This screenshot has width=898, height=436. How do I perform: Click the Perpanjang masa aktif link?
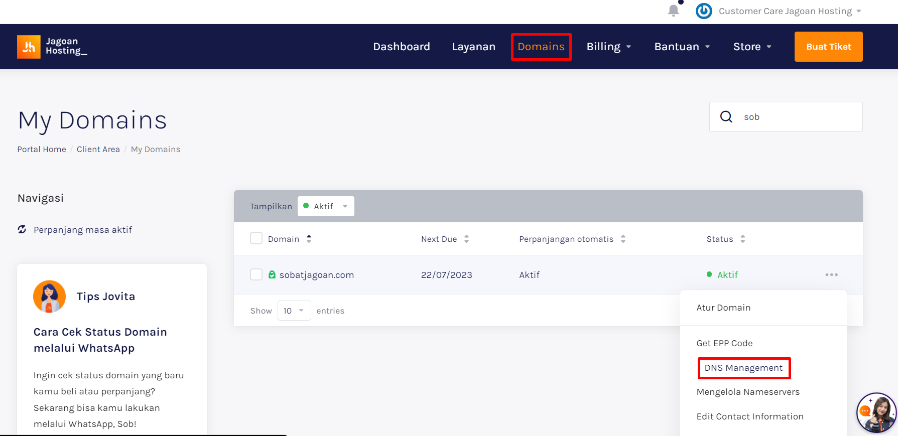click(x=83, y=230)
